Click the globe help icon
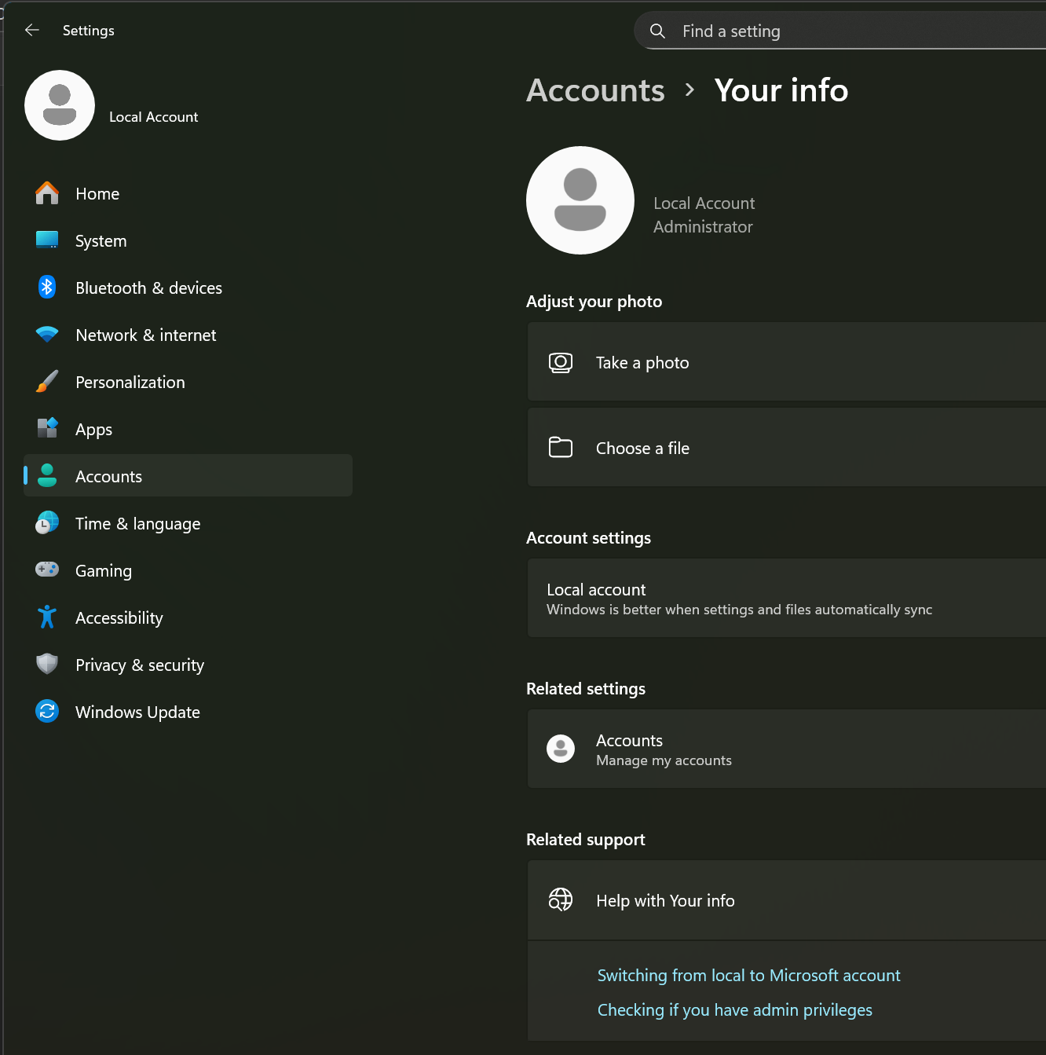This screenshot has height=1055, width=1046. pyautogui.click(x=561, y=900)
